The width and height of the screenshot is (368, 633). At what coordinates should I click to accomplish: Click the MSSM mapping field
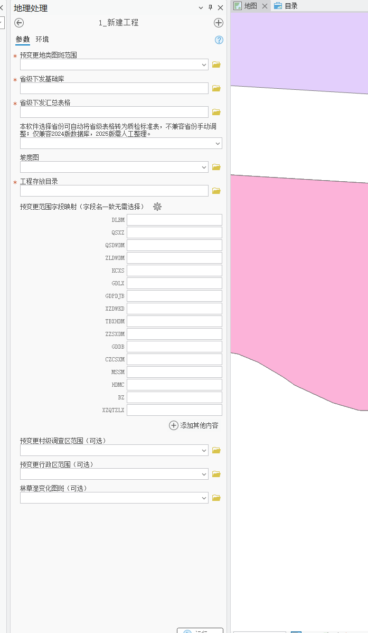(x=174, y=372)
